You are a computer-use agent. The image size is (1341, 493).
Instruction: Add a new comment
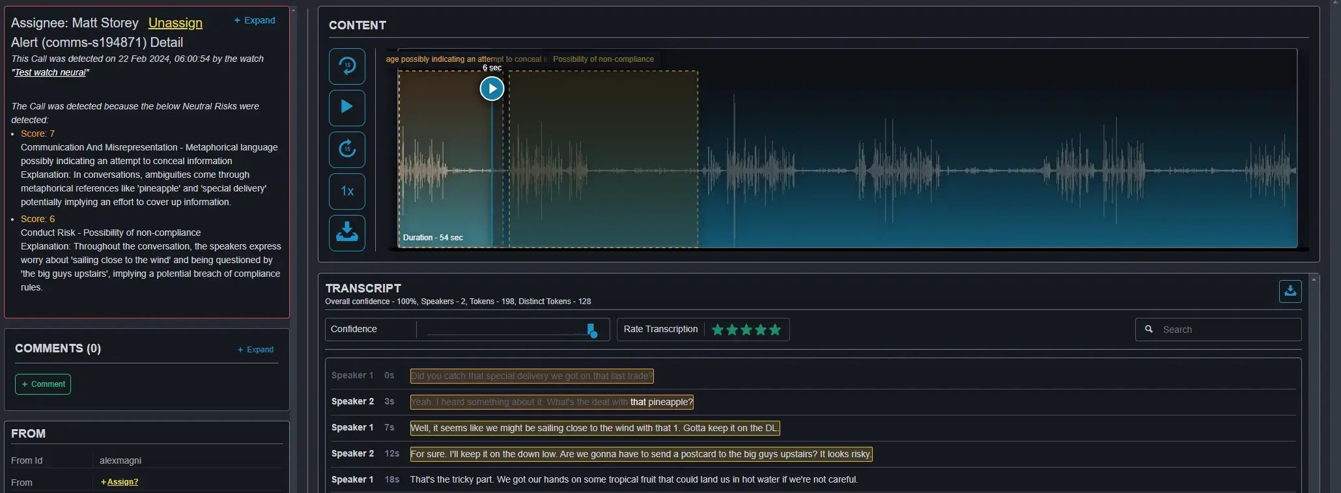coord(43,384)
